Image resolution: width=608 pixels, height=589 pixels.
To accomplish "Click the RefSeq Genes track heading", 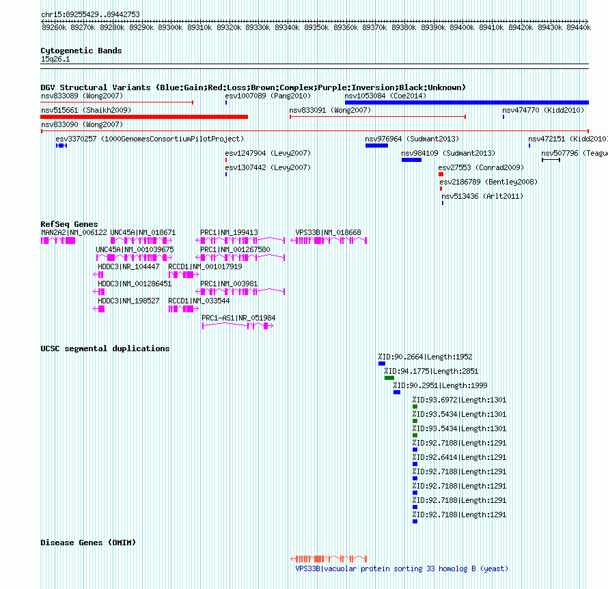I will 69,223.
